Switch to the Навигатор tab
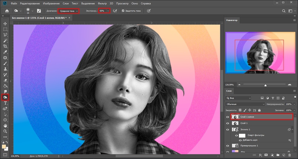Image resolution: width=298 pixels, height=159 pixels. (x=232, y=20)
